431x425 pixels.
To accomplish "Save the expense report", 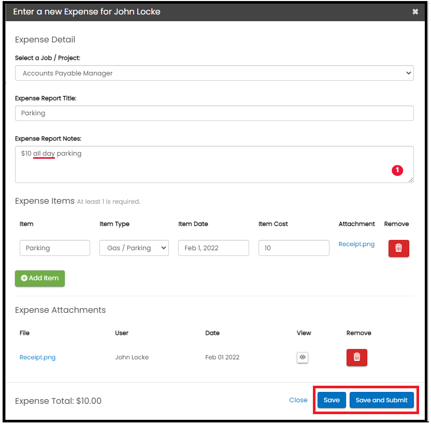I will click(x=332, y=400).
